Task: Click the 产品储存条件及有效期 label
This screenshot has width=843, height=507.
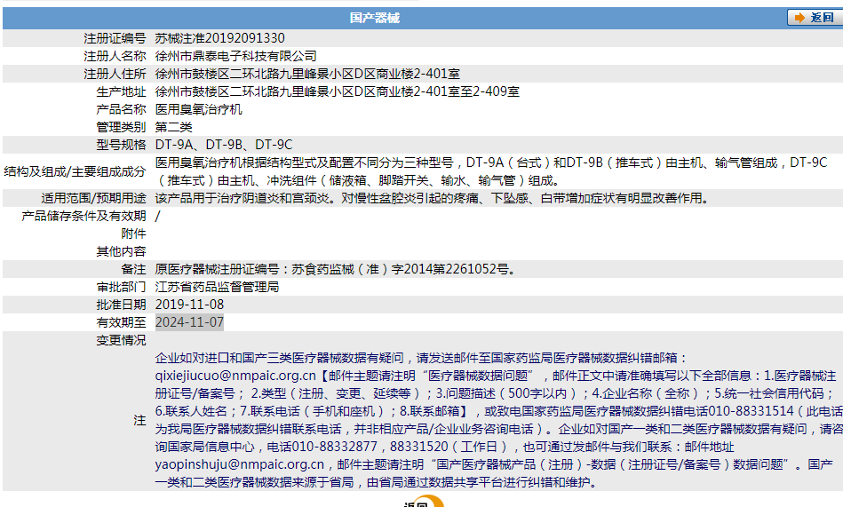Action: point(84,216)
